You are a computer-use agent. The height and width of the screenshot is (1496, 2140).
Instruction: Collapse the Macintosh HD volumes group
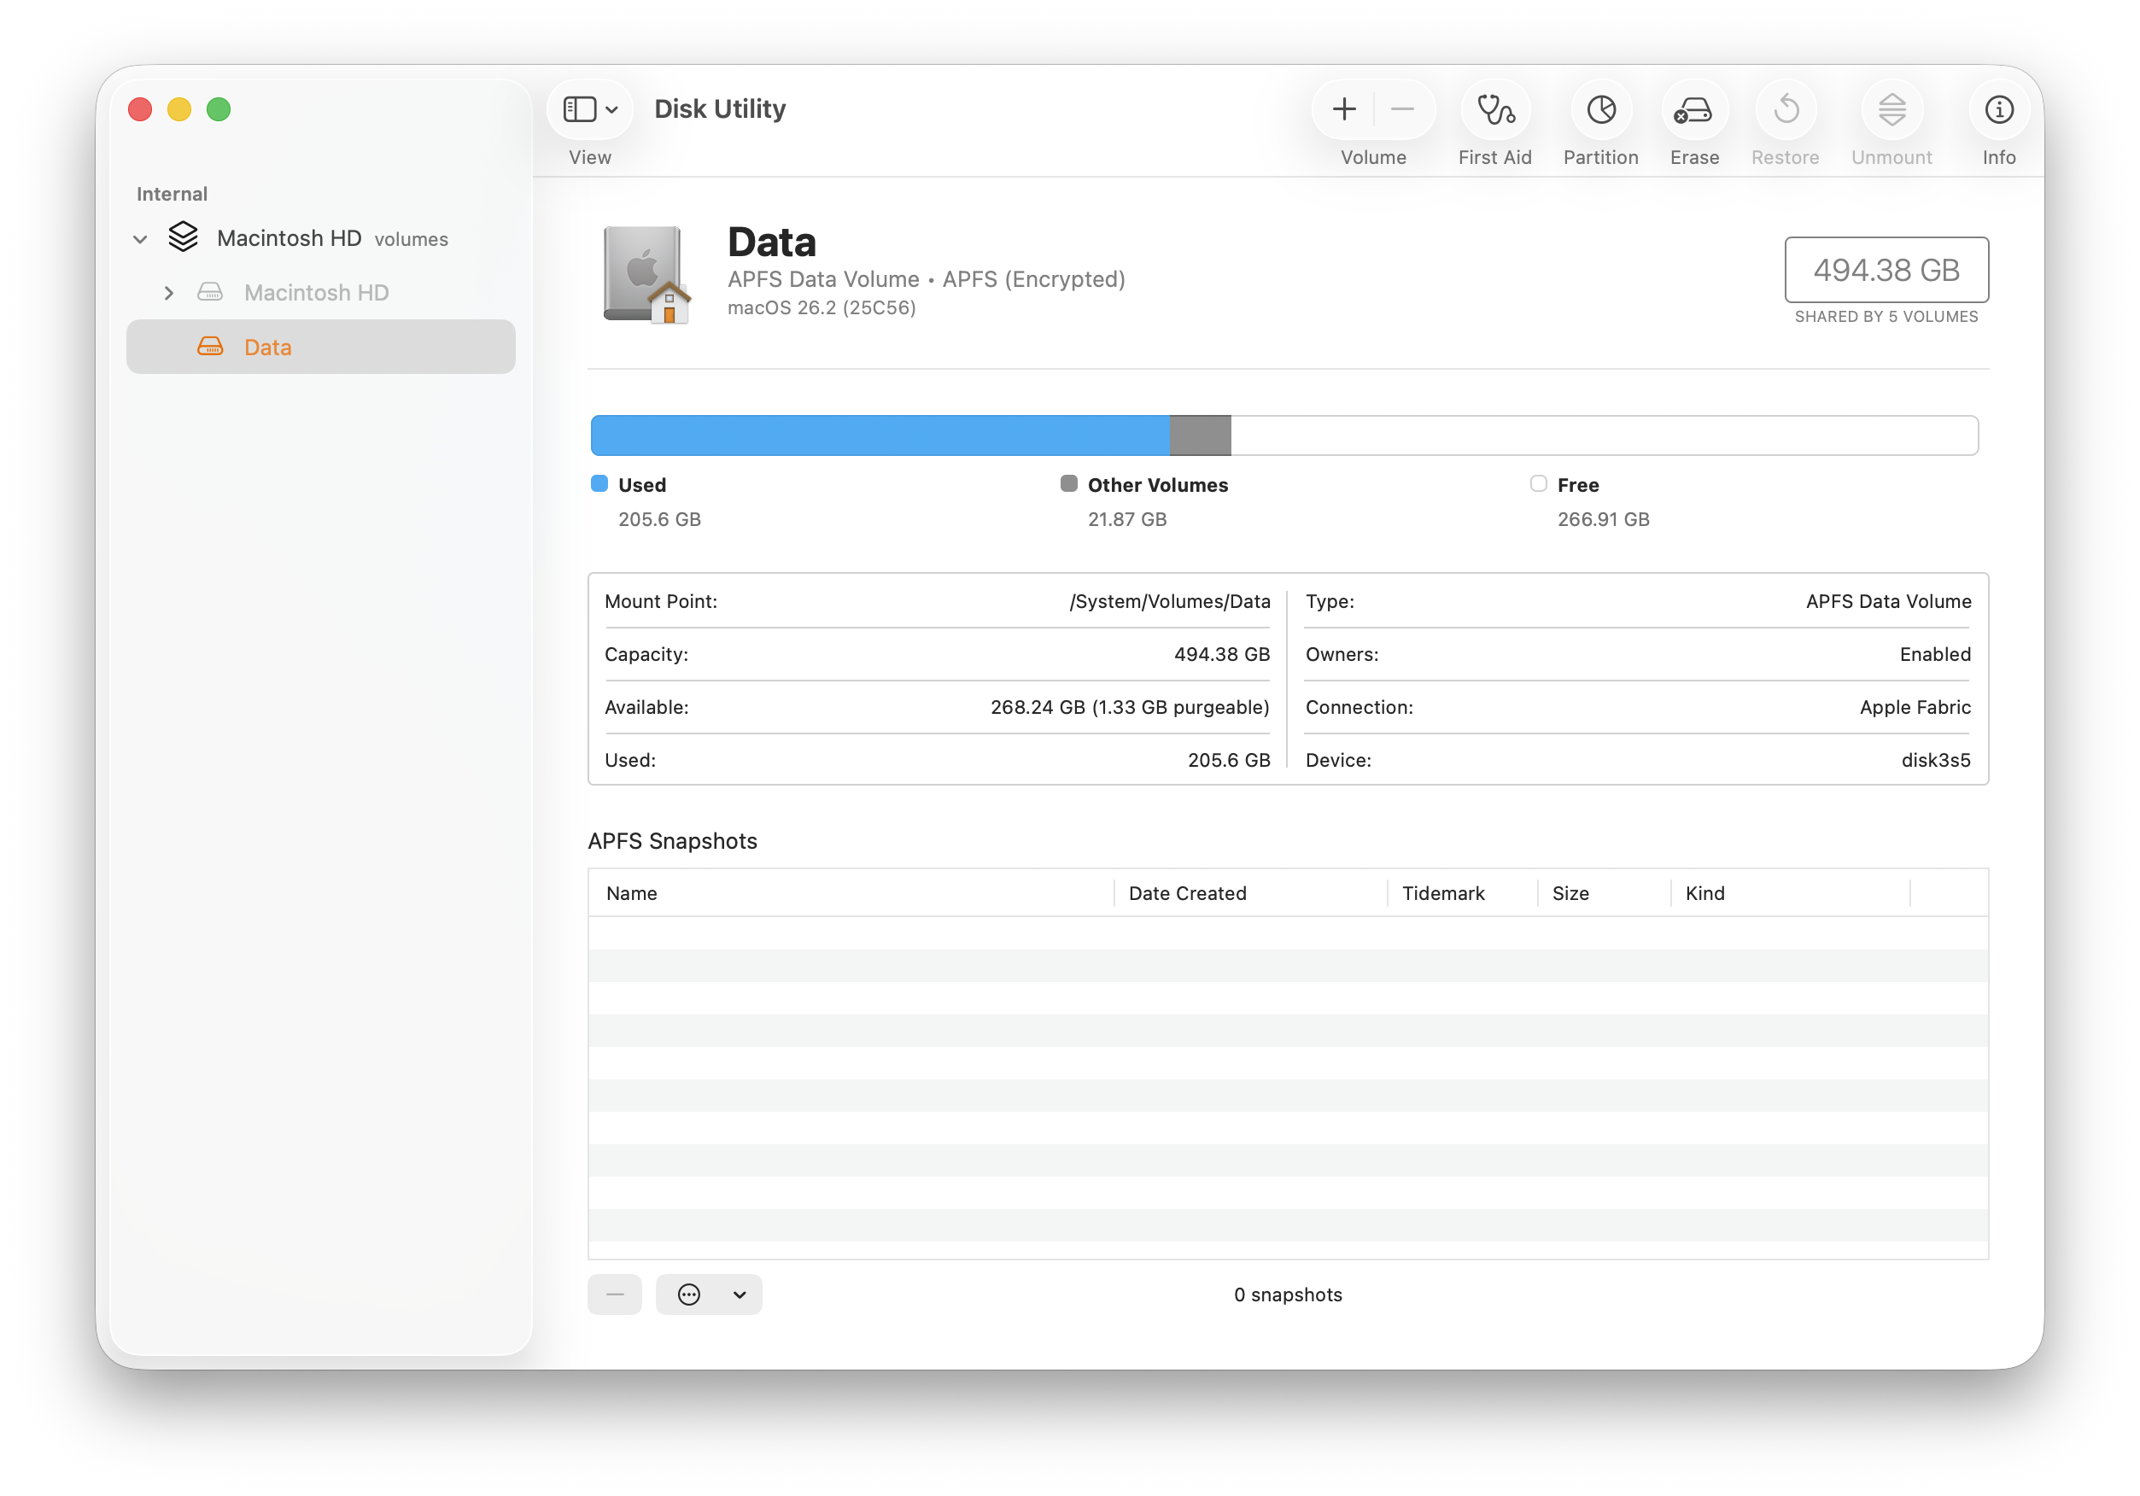pos(140,238)
